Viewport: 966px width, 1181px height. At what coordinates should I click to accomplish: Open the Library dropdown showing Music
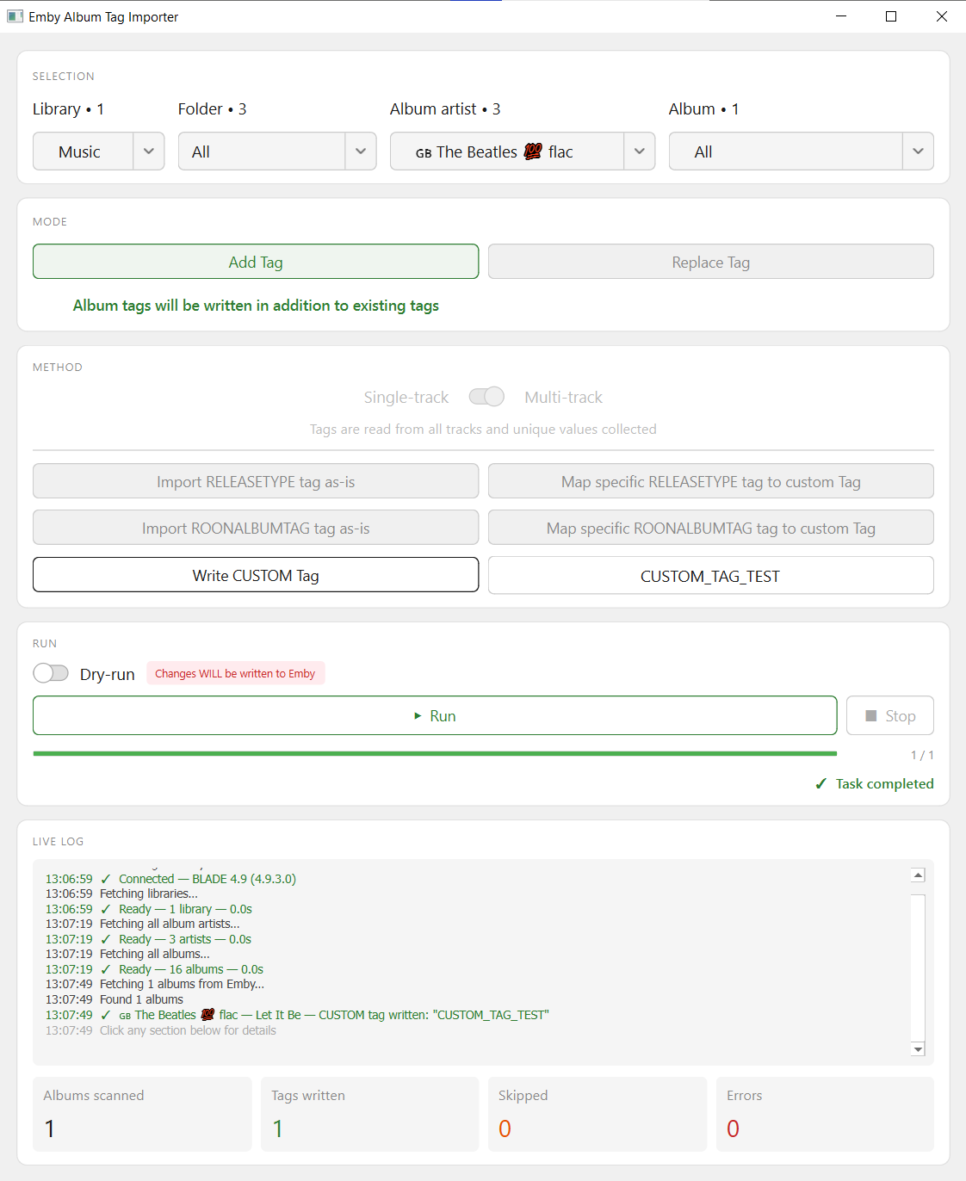pos(98,151)
